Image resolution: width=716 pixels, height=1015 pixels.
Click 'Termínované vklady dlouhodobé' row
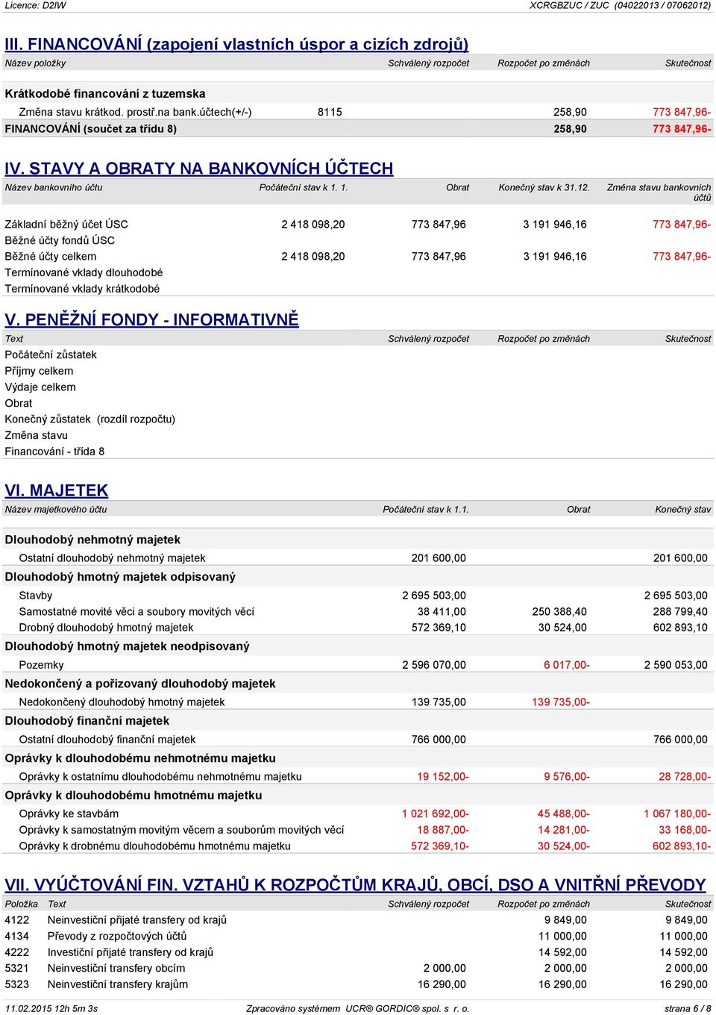pyautogui.click(x=358, y=272)
